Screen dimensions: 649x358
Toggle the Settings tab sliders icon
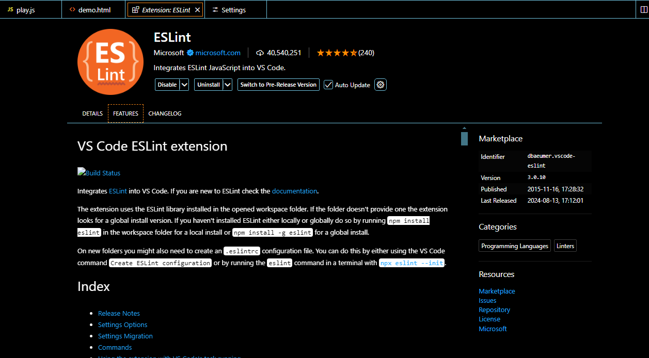click(215, 9)
